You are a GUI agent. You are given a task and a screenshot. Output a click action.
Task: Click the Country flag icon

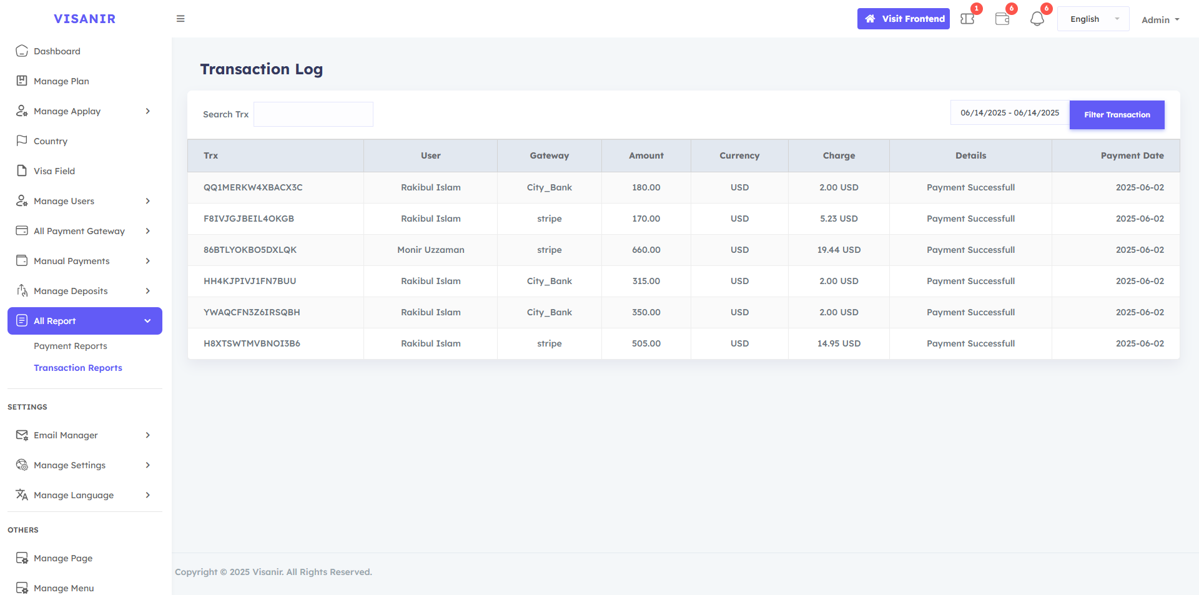point(22,140)
